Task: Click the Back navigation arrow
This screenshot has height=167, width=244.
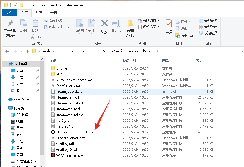Action: coord(7,51)
